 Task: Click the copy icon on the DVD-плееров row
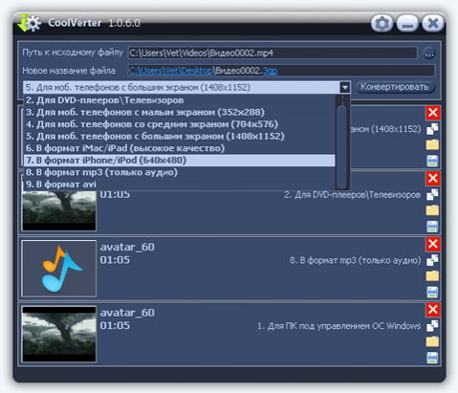click(x=432, y=194)
